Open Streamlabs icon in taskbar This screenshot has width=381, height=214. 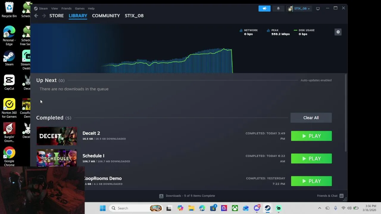tap(279, 208)
